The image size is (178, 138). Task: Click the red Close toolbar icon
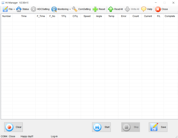[158, 9]
